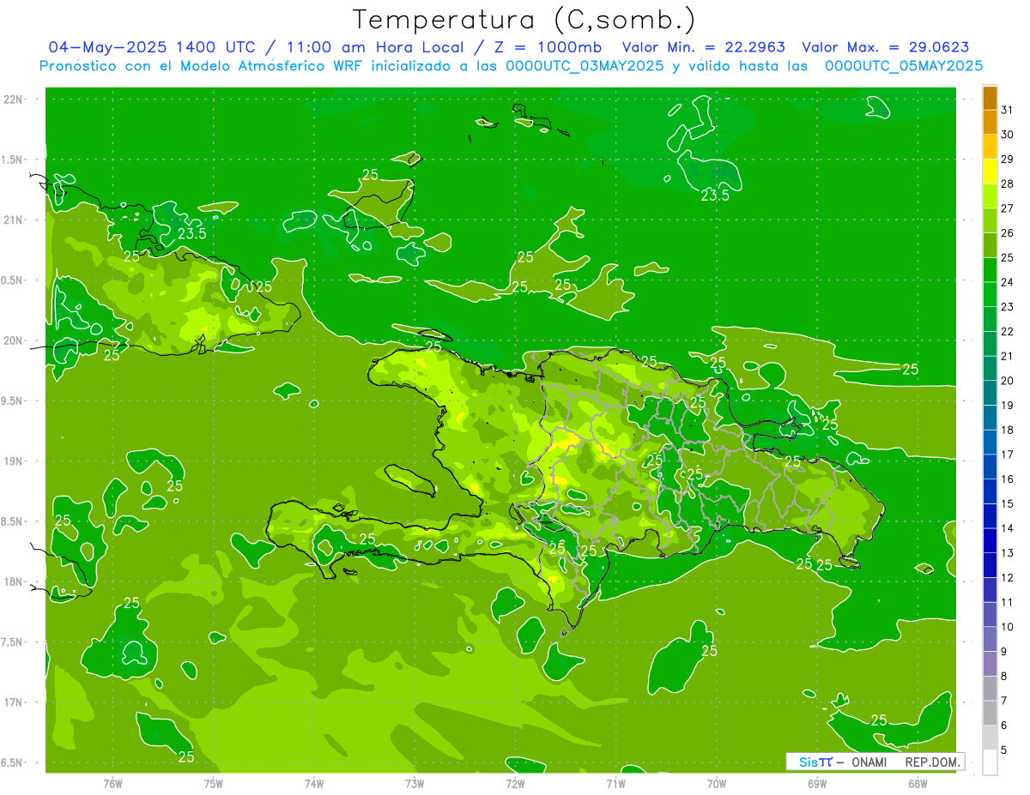The image size is (1030, 795).
Task: Click the '70W' longitude label
Action: click(x=717, y=783)
